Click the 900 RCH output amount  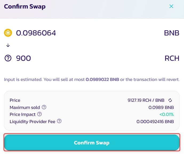point(23,58)
